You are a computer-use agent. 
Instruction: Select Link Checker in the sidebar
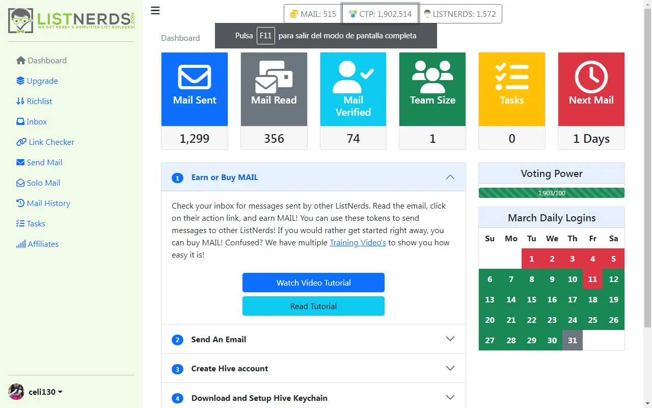[45, 142]
